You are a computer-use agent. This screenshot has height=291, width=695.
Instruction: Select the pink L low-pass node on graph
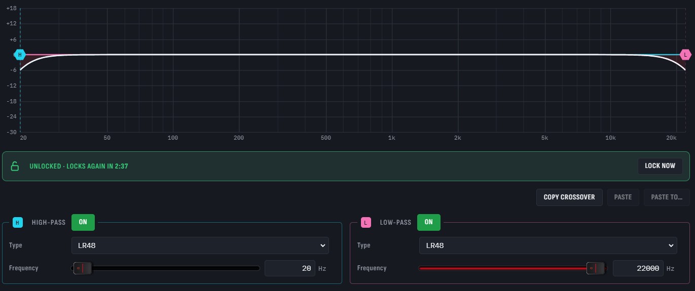(686, 54)
